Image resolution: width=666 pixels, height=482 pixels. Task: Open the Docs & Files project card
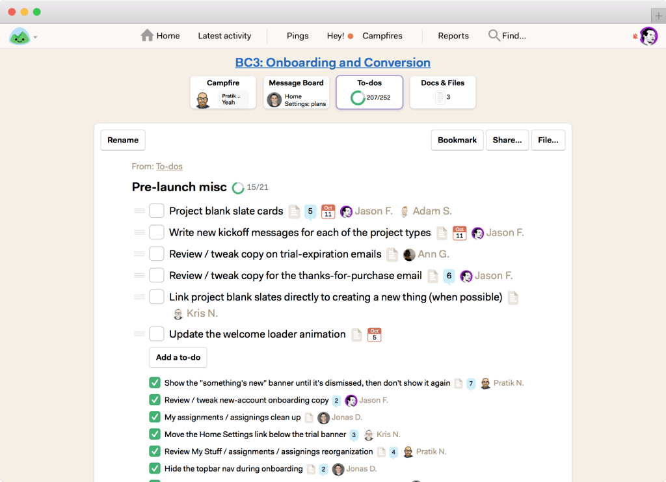point(442,92)
